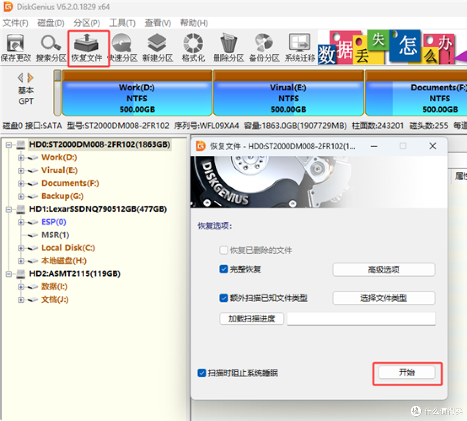
Task: Start System Migration (系统迁移) tool
Action: click(x=300, y=48)
